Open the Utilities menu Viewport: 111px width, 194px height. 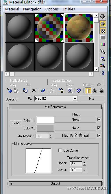click(x=69, y=9)
